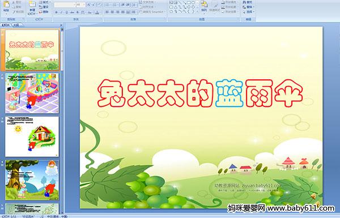340x218 pixels.
Task: Close the slide thumbnail pane
Action: [x=61, y=25]
